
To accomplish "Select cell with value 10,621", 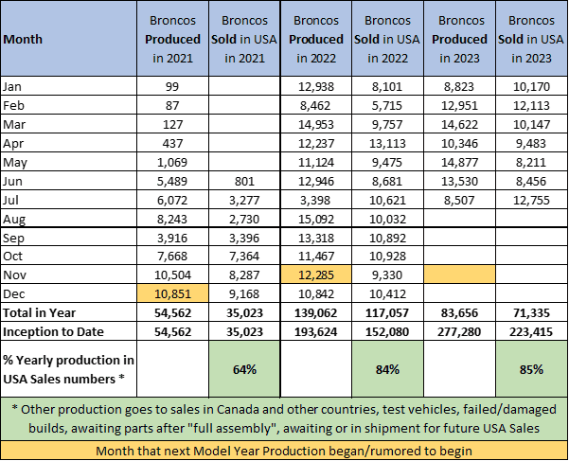I will point(387,200).
